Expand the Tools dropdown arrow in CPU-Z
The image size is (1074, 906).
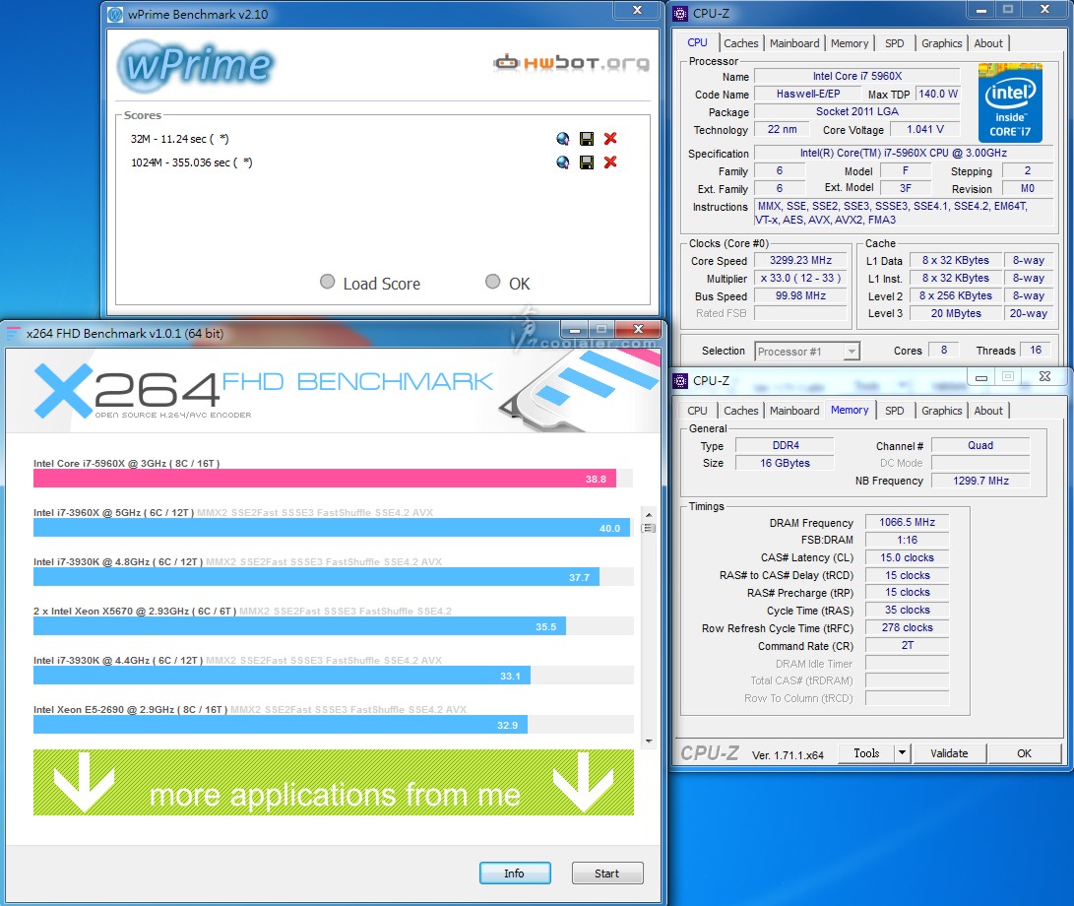(x=902, y=753)
